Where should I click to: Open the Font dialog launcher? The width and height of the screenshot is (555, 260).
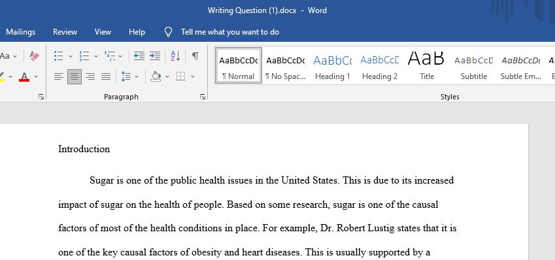point(41,97)
